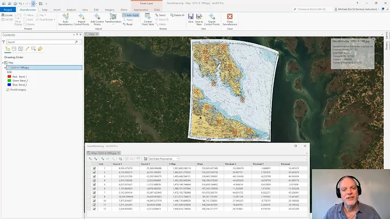Click Select in the Review group
The image size is (390, 219).
(x=160, y=15)
